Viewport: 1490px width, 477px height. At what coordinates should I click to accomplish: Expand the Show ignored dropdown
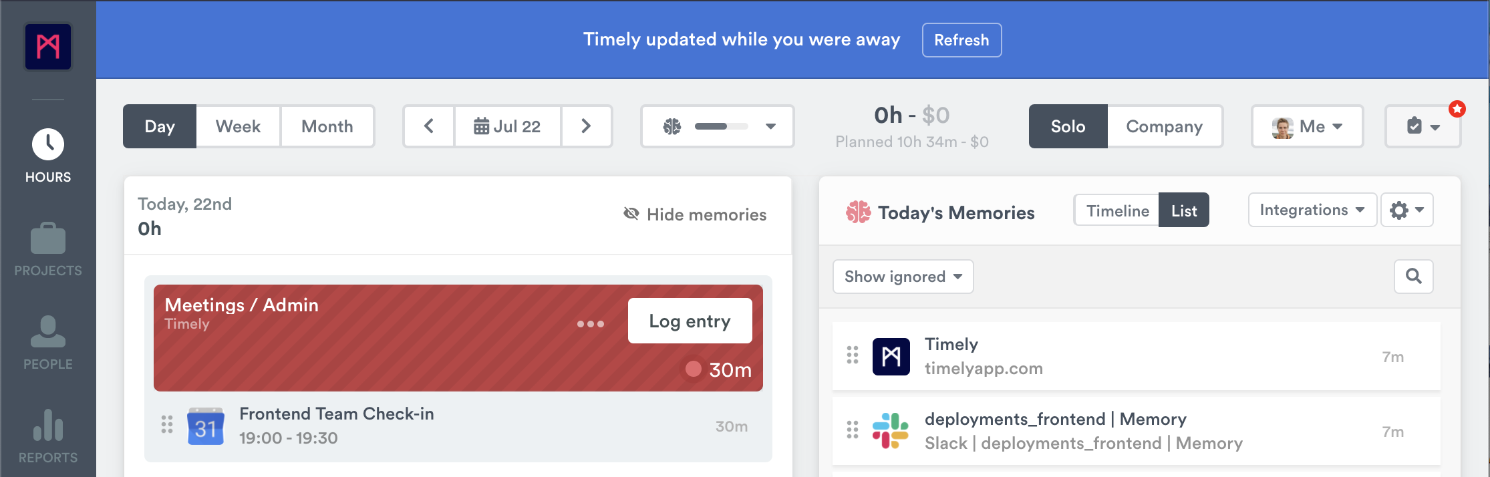point(903,277)
